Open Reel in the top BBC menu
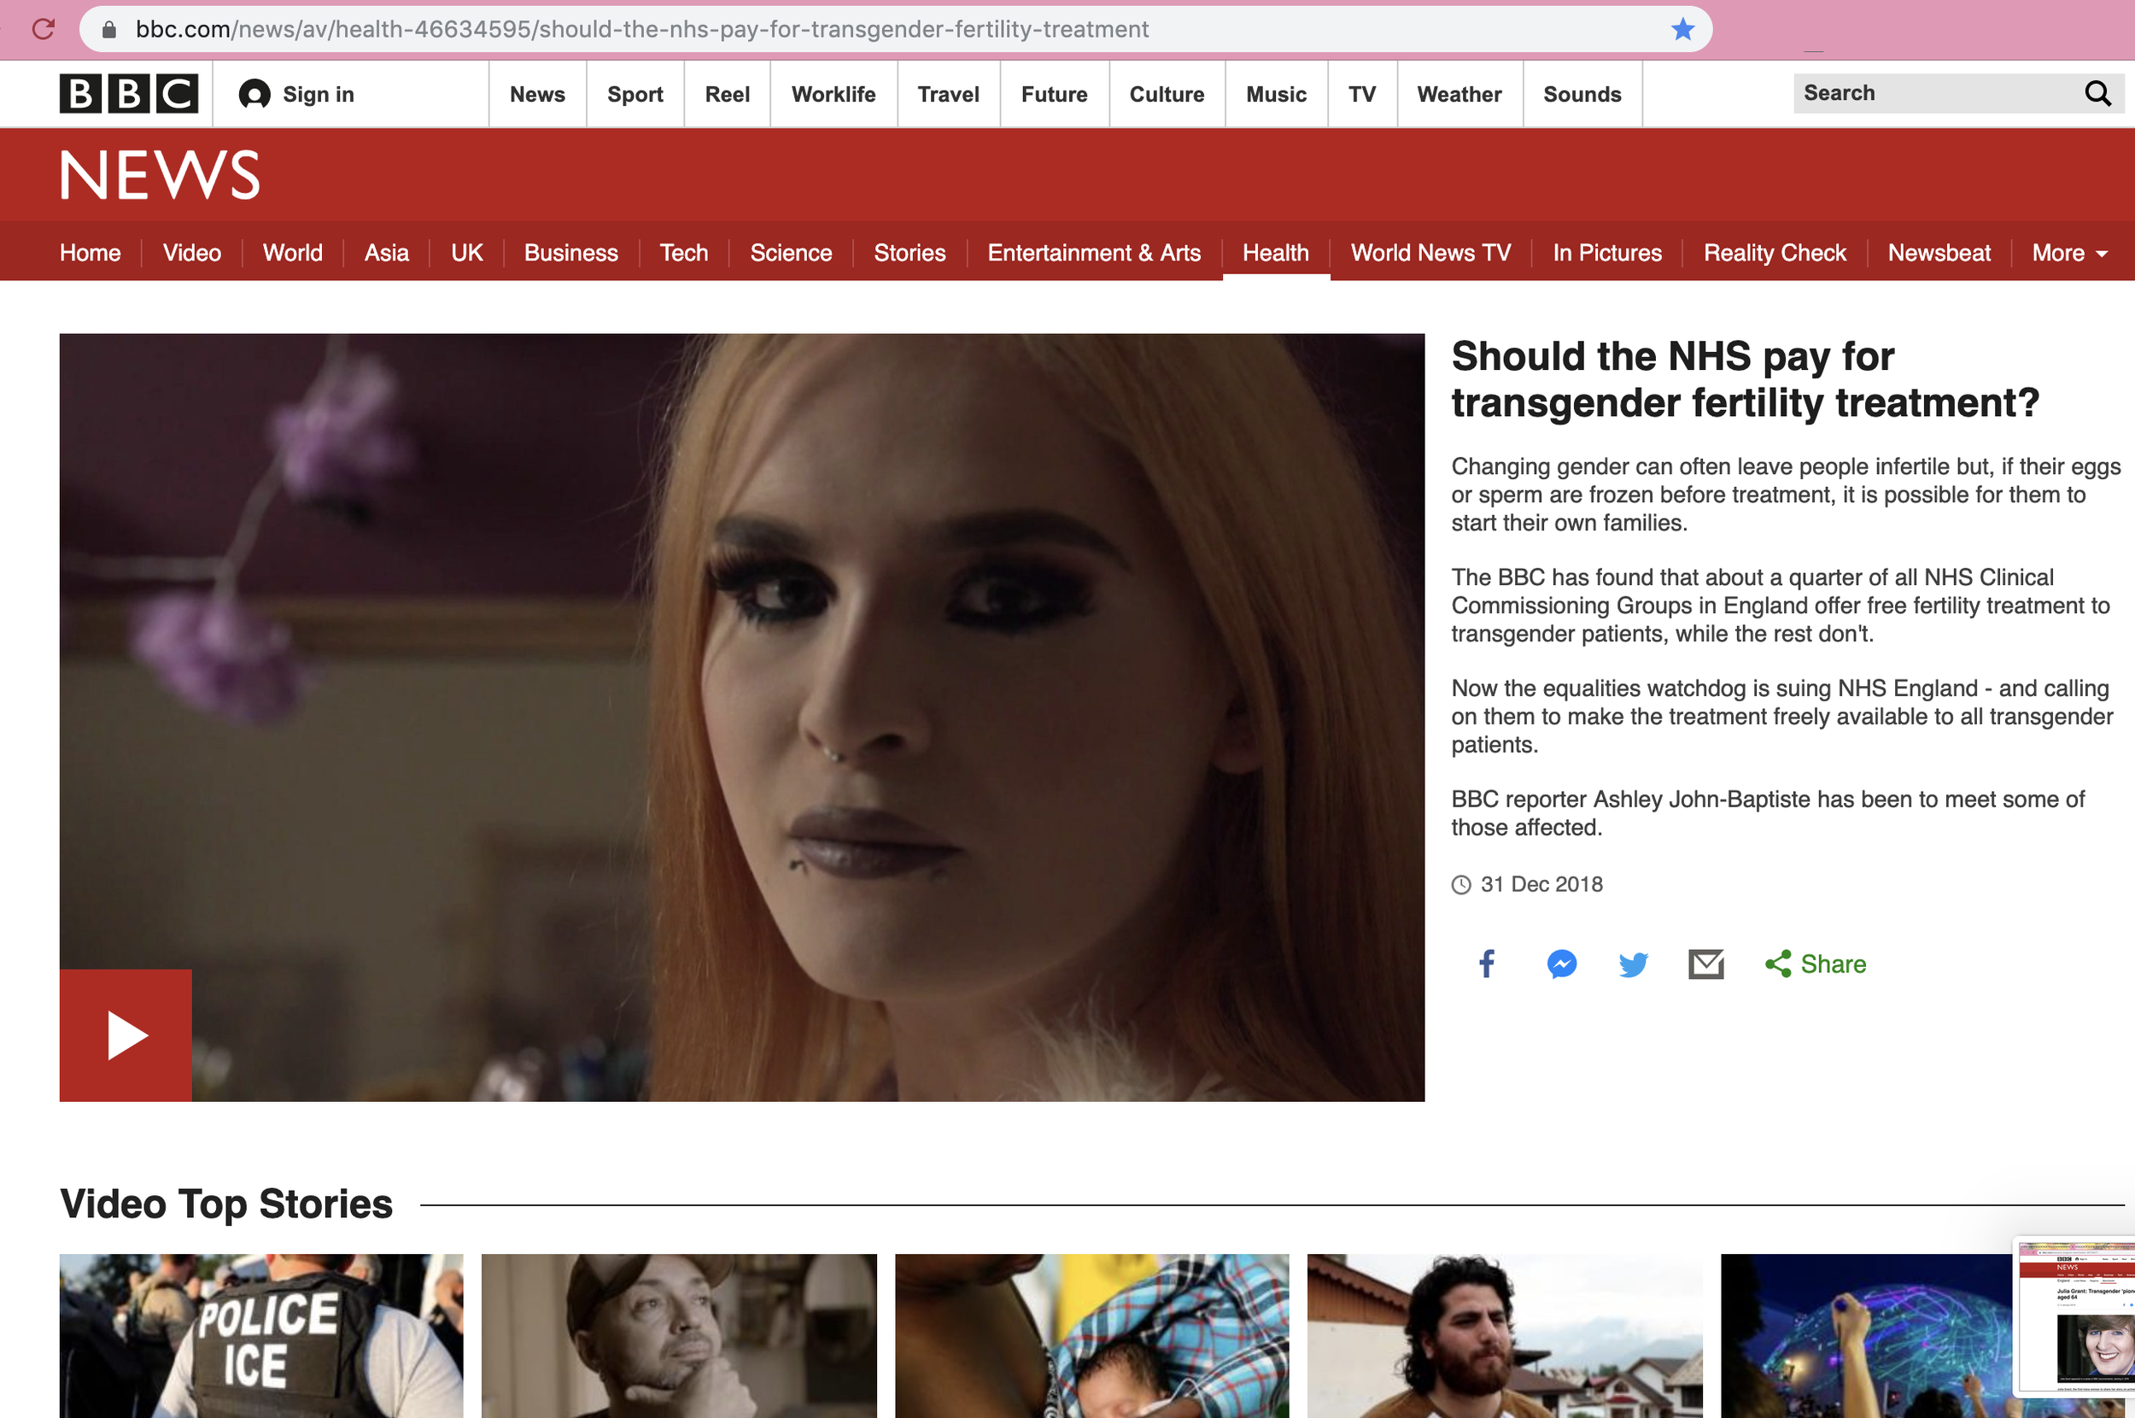 [x=727, y=94]
